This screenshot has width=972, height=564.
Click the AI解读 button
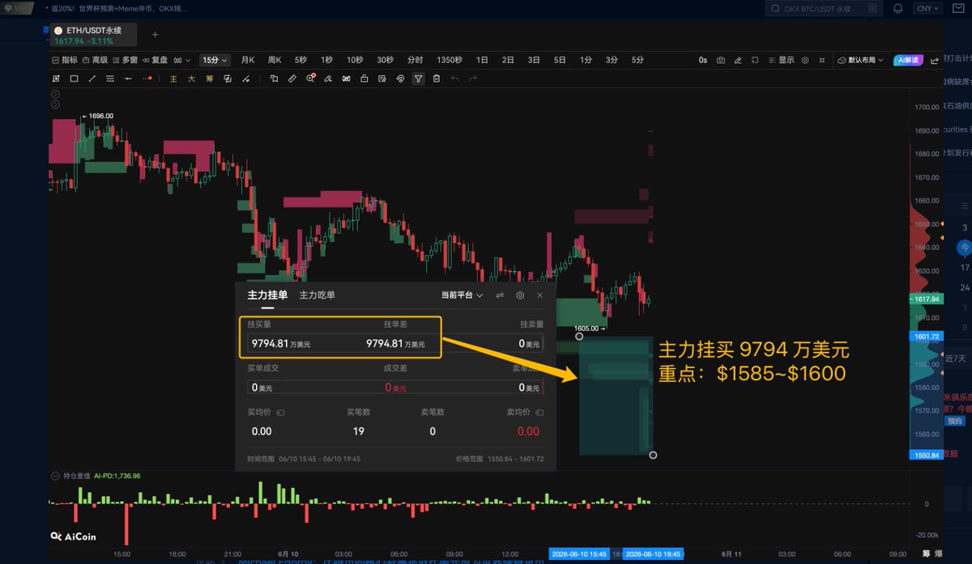(x=908, y=60)
